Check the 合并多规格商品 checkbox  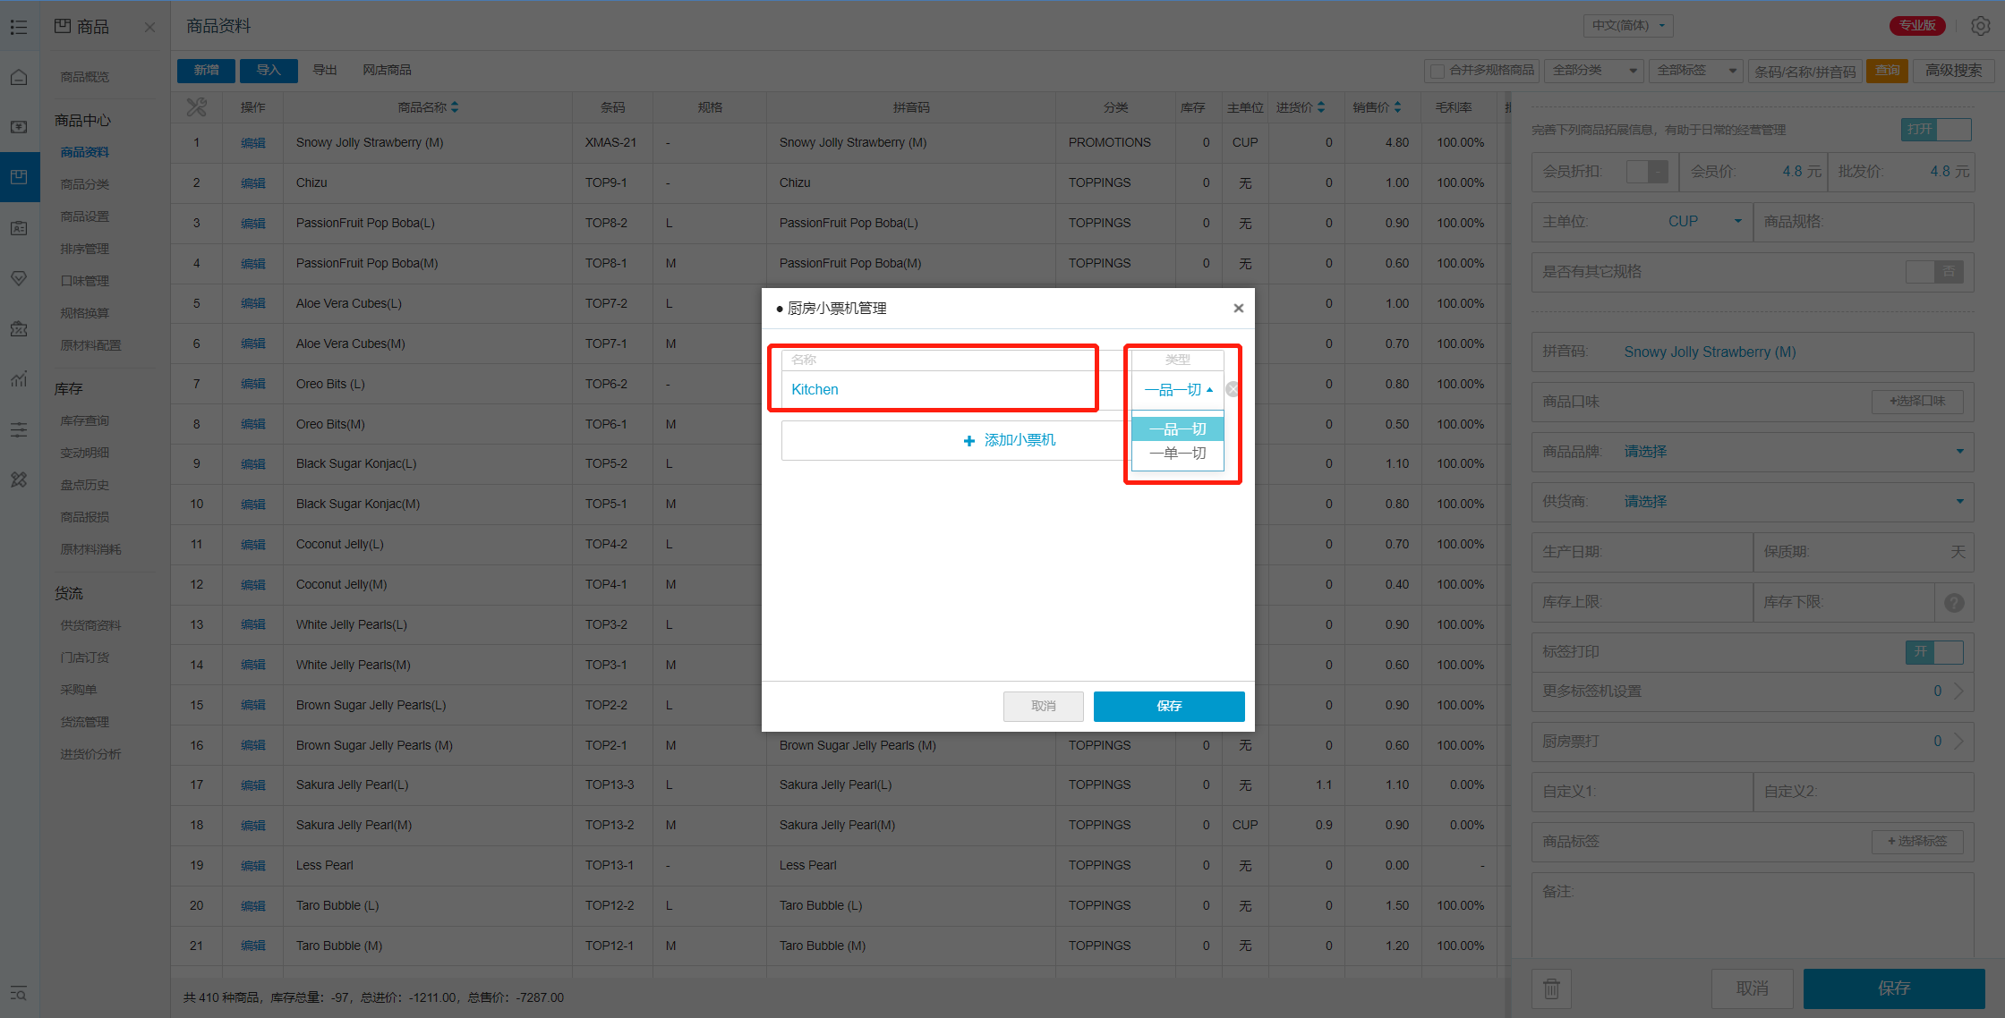pos(1438,71)
